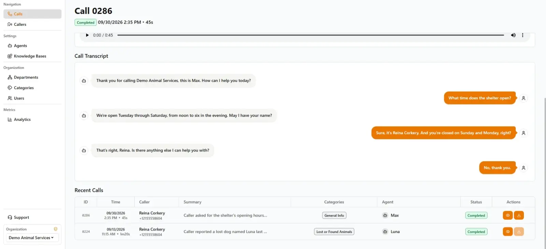Click the Callers voice icon
The image size is (546, 249).
(10, 24)
